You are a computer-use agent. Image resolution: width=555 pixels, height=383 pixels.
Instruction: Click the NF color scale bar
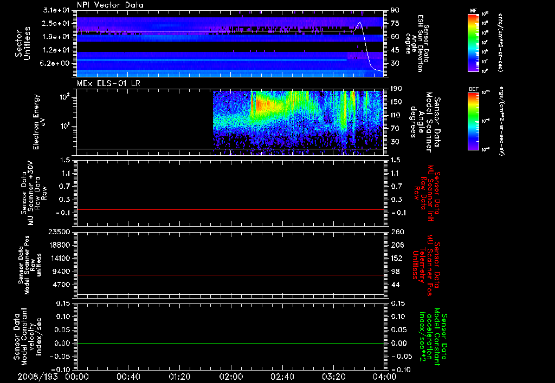pos(474,43)
